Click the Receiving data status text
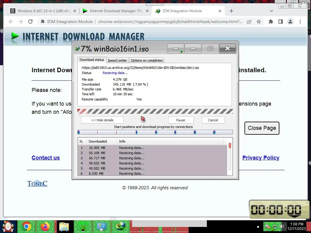The width and height of the screenshot is (311, 233). (x=115, y=73)
